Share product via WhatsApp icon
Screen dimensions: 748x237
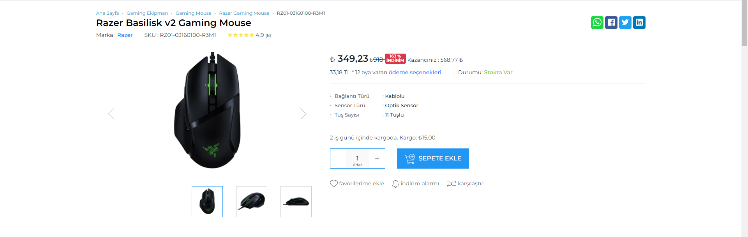point(597,23)
